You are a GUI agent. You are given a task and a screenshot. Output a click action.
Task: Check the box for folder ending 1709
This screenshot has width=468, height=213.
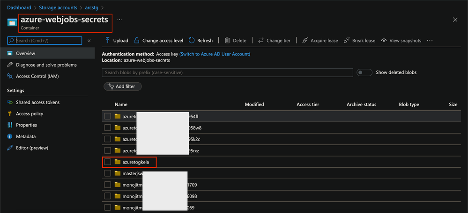107,185
